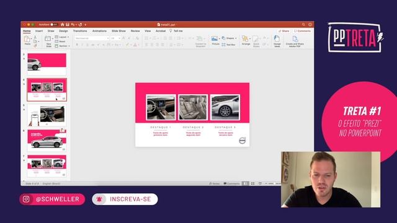Image resolution: width=397 pixels, height=223 pixels.
Task: Expand the Paste options arrow
Action: tap(31, 39)
